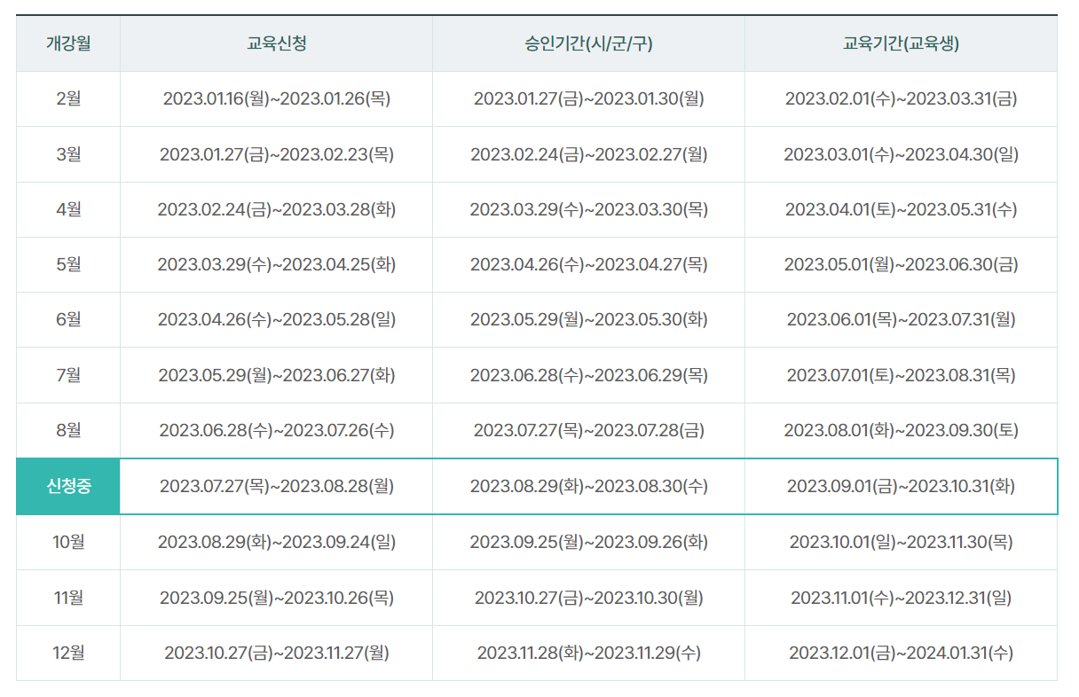The width and height of the screenshot is (1079, 697).
Task: Select the 5월 row label
Action: coord(68,264)
